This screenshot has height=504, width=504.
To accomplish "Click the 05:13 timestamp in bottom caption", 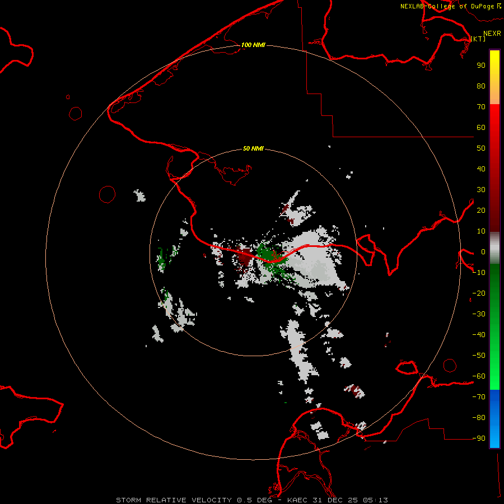I will tap(375, 500).
